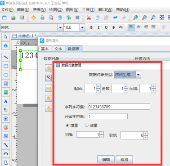Click the 取消 button in dialog

(124, 159)
